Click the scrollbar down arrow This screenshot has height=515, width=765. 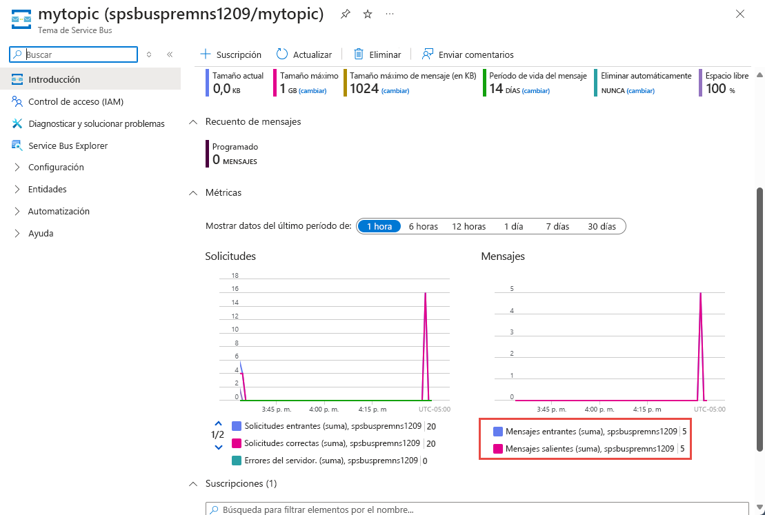pyautogui.click(x=759, y=507)
